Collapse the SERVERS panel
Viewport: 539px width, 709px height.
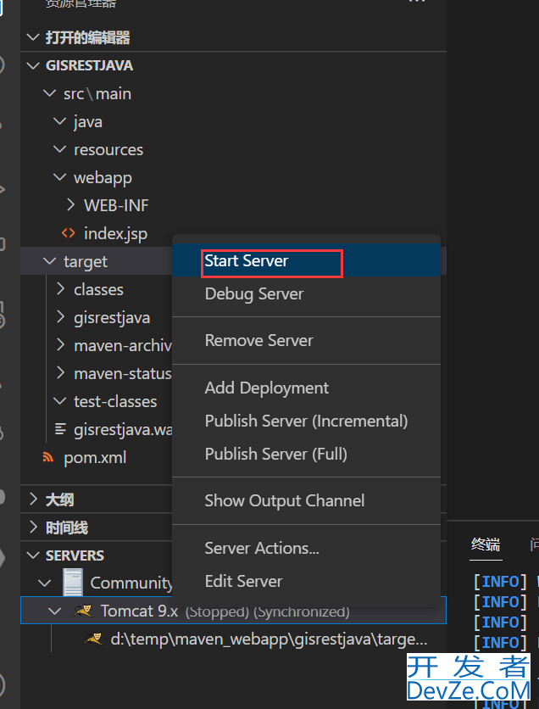[x=33, y=555]
